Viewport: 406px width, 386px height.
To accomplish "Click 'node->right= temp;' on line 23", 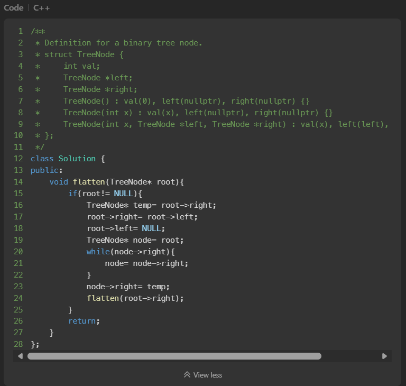I will (x=128, y=287).
